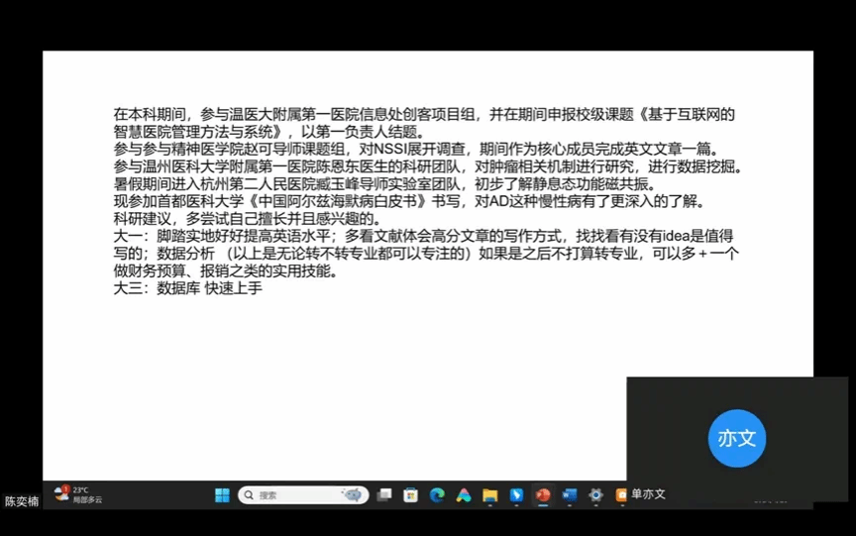Screen dimensions: 856x536
Task: Click the 单亦文 participant name label
Action: click(x=648, y=494)
